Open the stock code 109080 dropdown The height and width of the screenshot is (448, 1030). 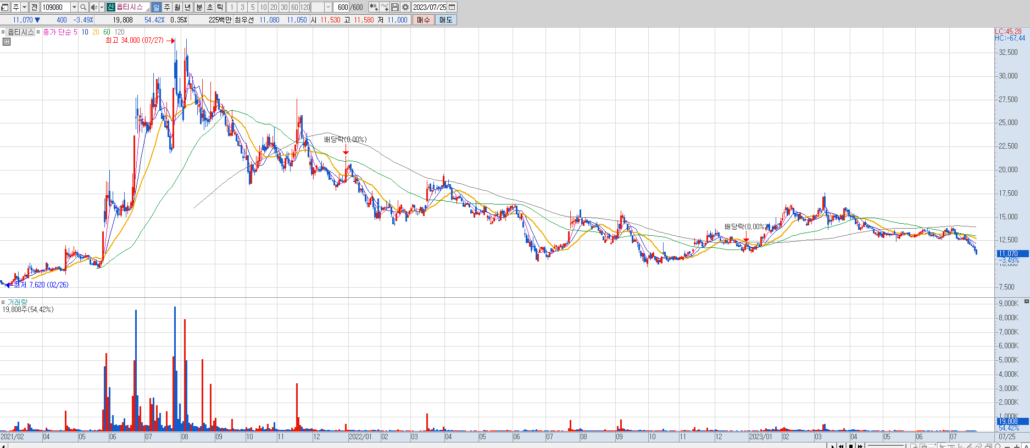(74, 7)
